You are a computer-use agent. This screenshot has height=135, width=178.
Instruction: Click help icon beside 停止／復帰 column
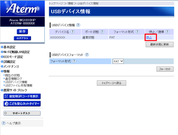pyautogui.click(x=167, y=32)
